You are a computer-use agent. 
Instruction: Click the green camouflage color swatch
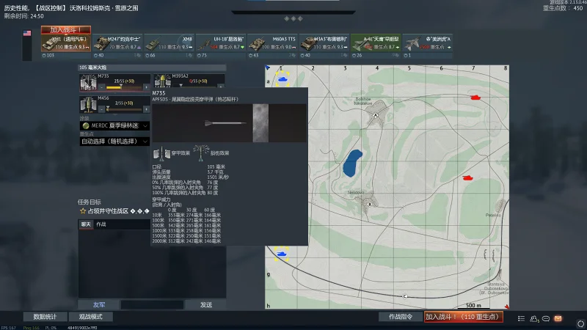[86, 125]
